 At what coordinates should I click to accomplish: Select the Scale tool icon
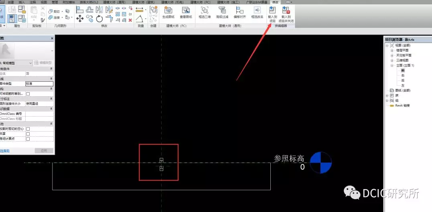(124, 14)
